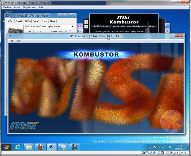The height and width of the screenshot is (156, 191).
Task: Click the FRA language indicator
Action: (x=169, y=147)
